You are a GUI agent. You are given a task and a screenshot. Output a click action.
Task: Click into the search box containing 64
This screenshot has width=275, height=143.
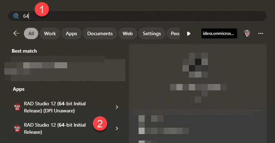coord(137,16)
